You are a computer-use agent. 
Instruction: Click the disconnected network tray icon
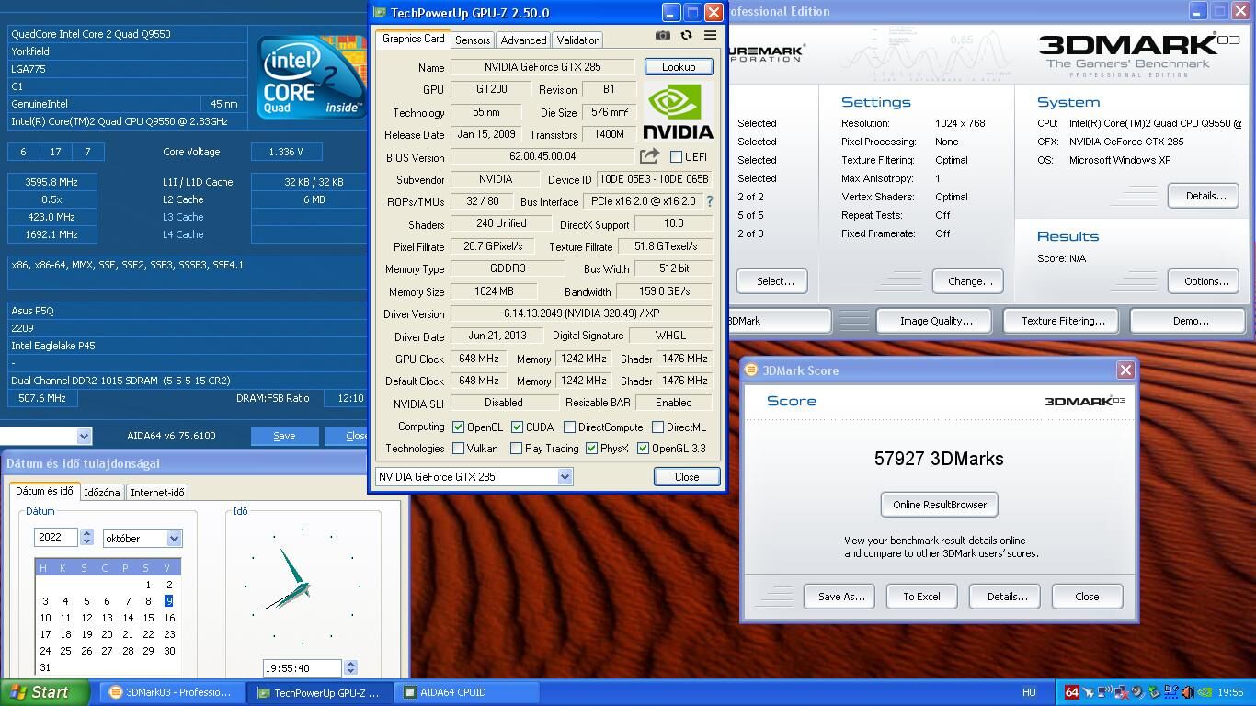point(1121,692)
